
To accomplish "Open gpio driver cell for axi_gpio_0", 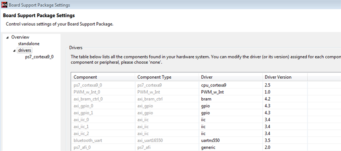I will pyautogui.click(x=230, y=106).
